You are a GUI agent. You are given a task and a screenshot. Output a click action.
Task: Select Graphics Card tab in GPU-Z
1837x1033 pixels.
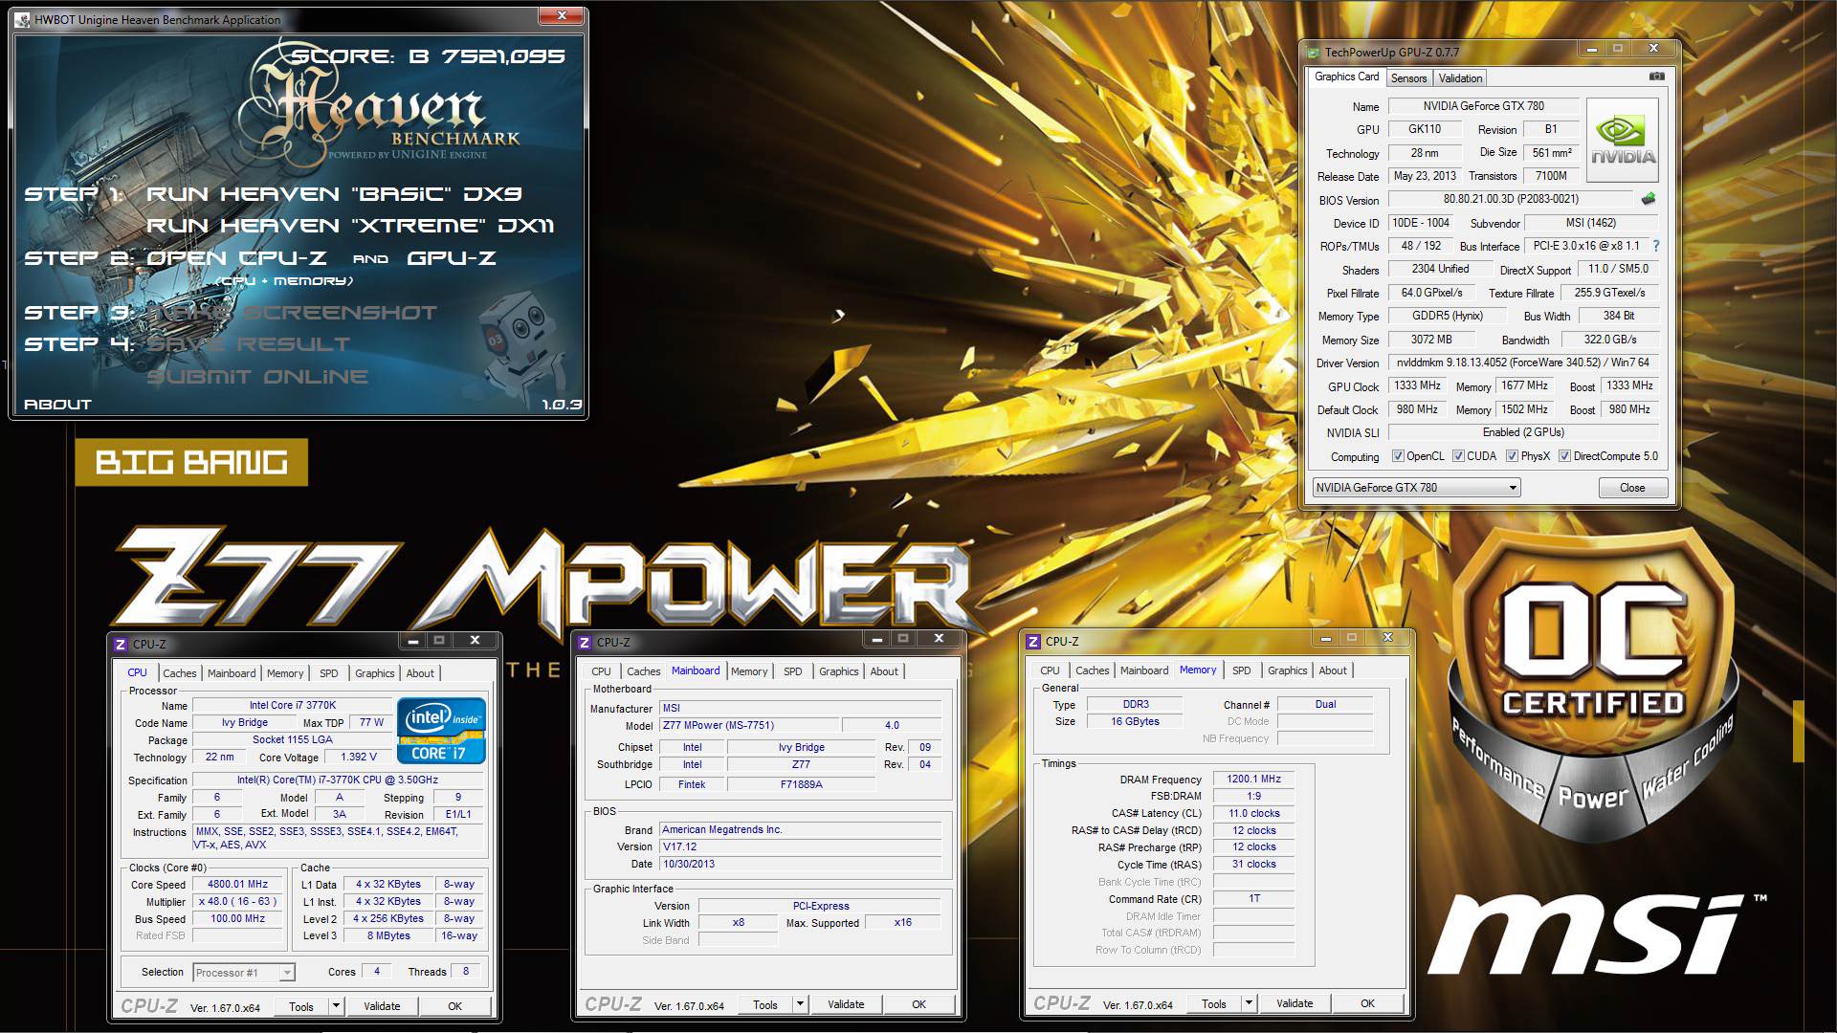(1346, 77)
